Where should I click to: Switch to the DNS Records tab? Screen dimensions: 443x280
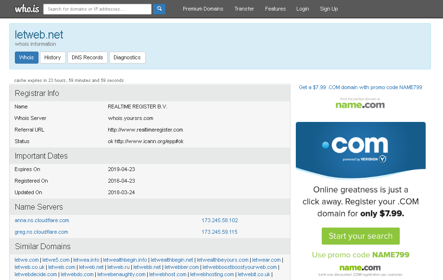(87, 57)
